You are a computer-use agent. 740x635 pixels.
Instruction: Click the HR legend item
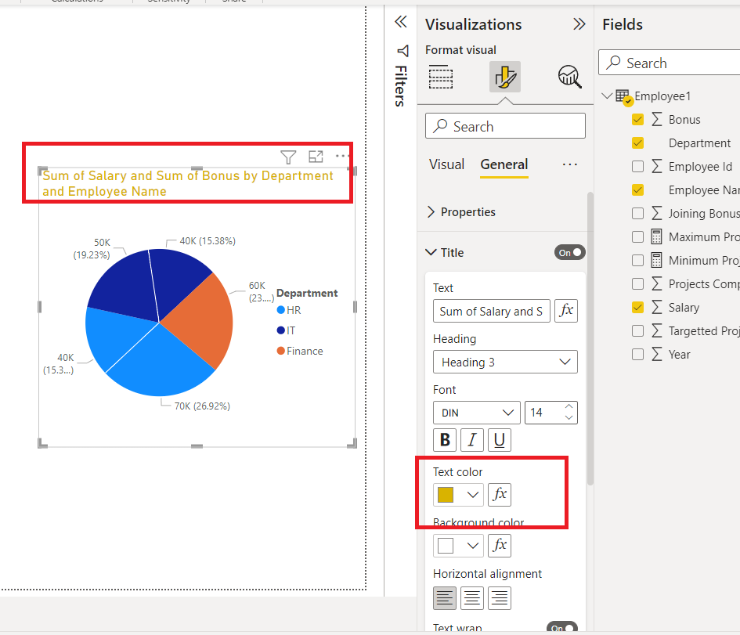click(289, 310)
